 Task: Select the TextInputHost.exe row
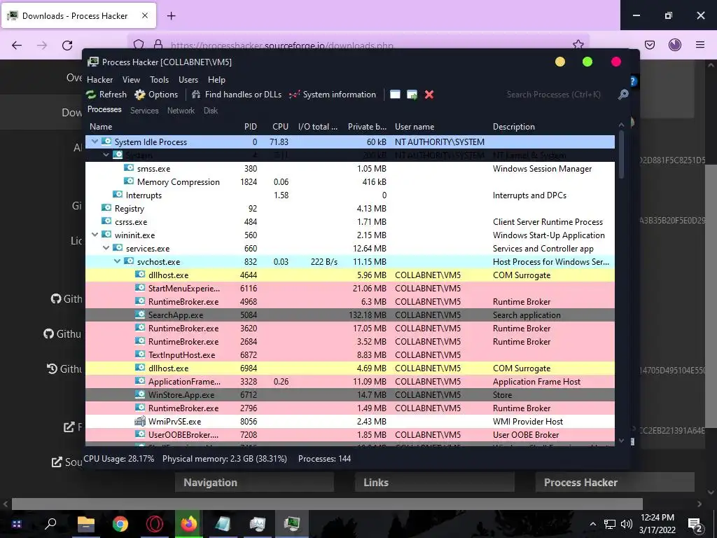(x=350, y=354)
